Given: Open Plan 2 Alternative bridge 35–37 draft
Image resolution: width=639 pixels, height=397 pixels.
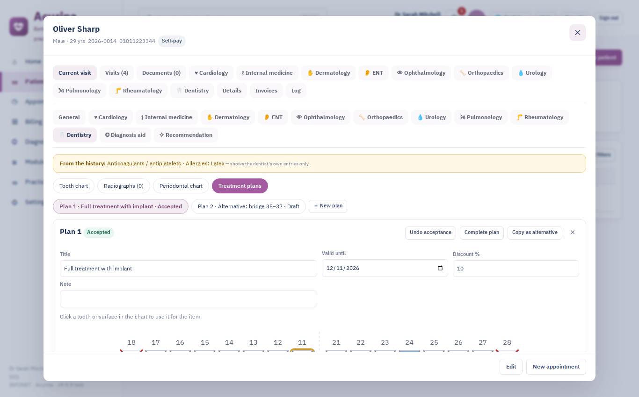Looking at the screenshot, I should [248, 206].
